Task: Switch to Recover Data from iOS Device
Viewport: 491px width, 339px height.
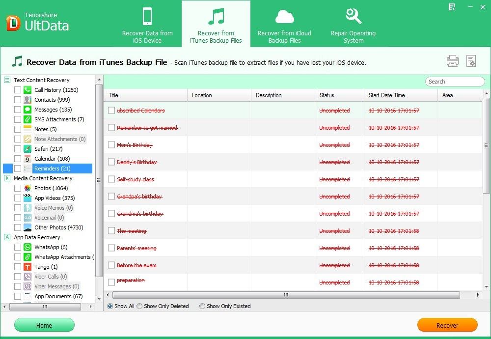Action: (x=147, y=24)
